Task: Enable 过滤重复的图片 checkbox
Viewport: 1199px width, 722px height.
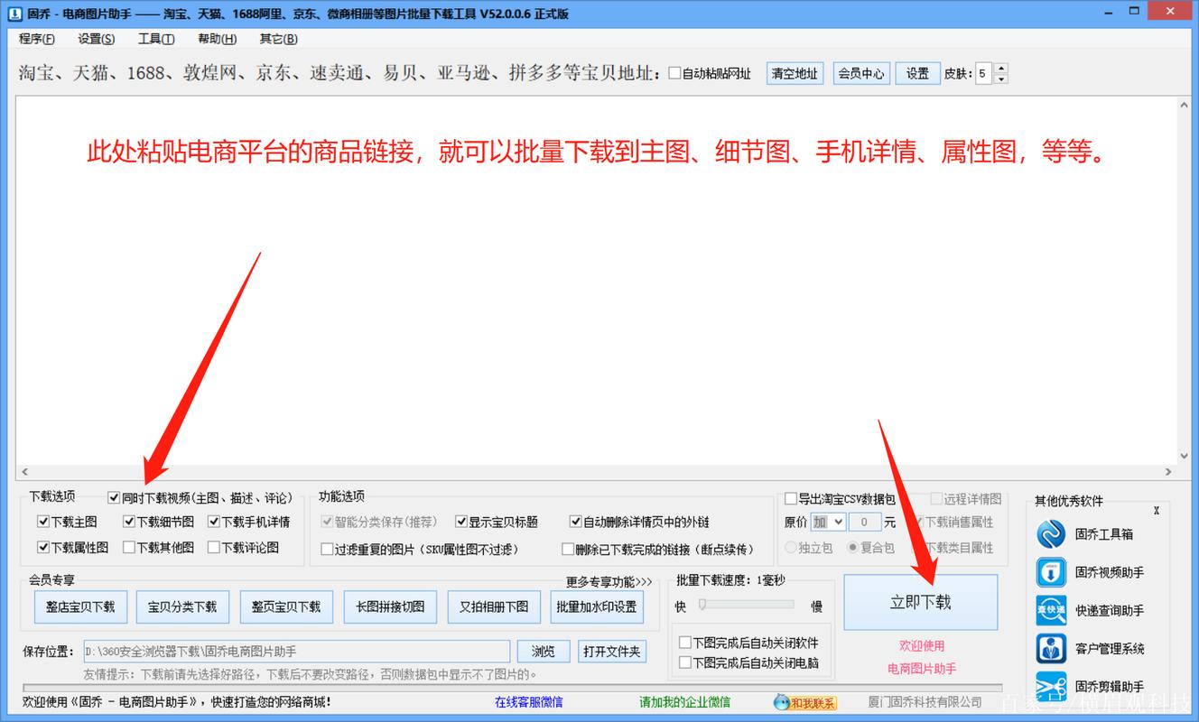Action: pos(327,549)
